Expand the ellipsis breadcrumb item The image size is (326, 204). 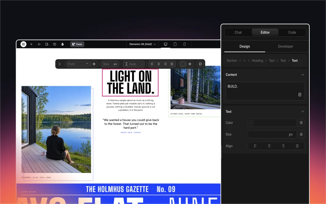click(x=244, y=61)
